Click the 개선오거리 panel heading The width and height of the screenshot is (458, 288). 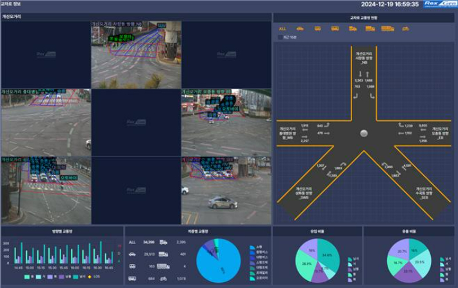coord(13,16)
